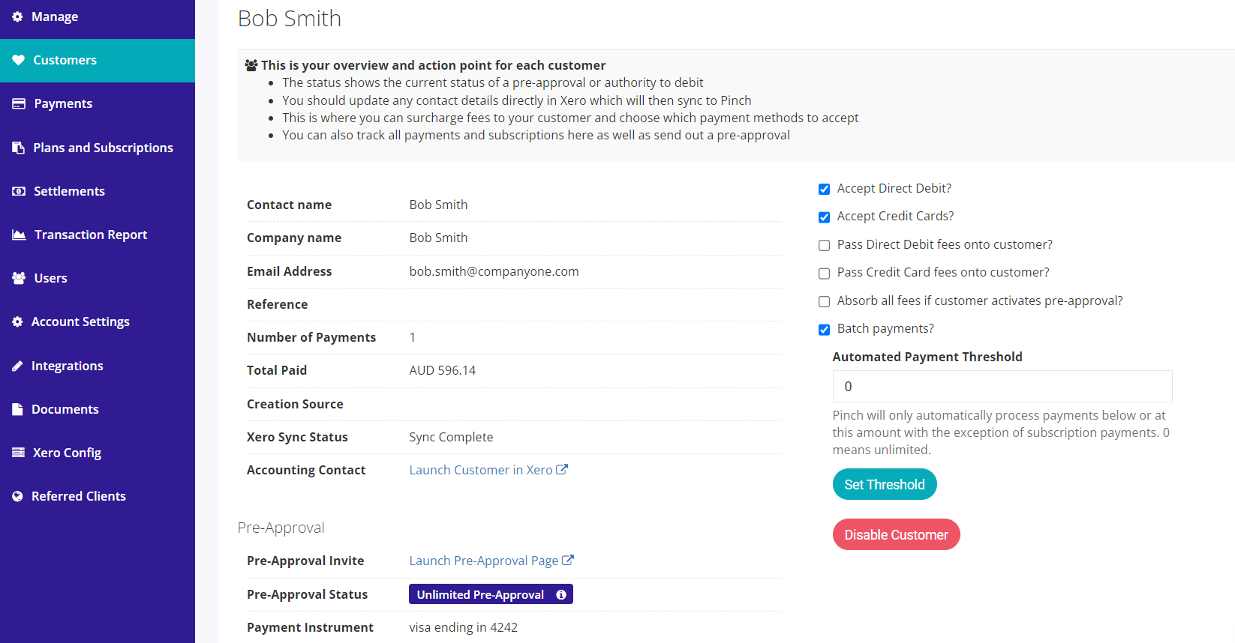
Task: Select Total Paid value AUD 596.14
Action: click(443, 370)
